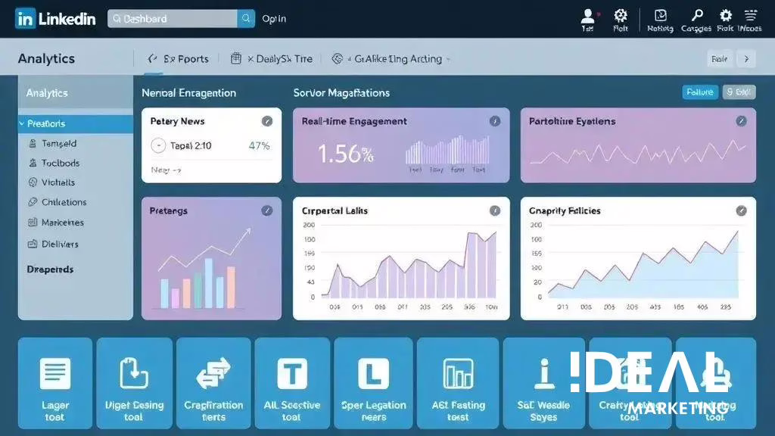The height and width of the screenshot is (436, 775).
Task: Click the magnifier button beside the search box
Action: (x=246, y=19)
